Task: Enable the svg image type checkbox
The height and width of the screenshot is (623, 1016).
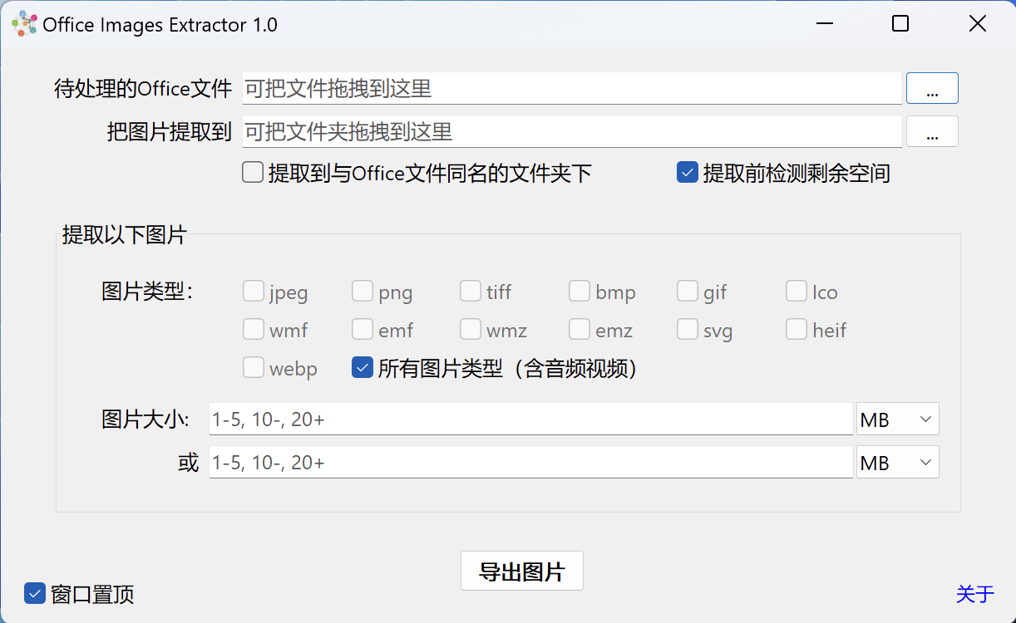Action: click(x=688, y=329)
